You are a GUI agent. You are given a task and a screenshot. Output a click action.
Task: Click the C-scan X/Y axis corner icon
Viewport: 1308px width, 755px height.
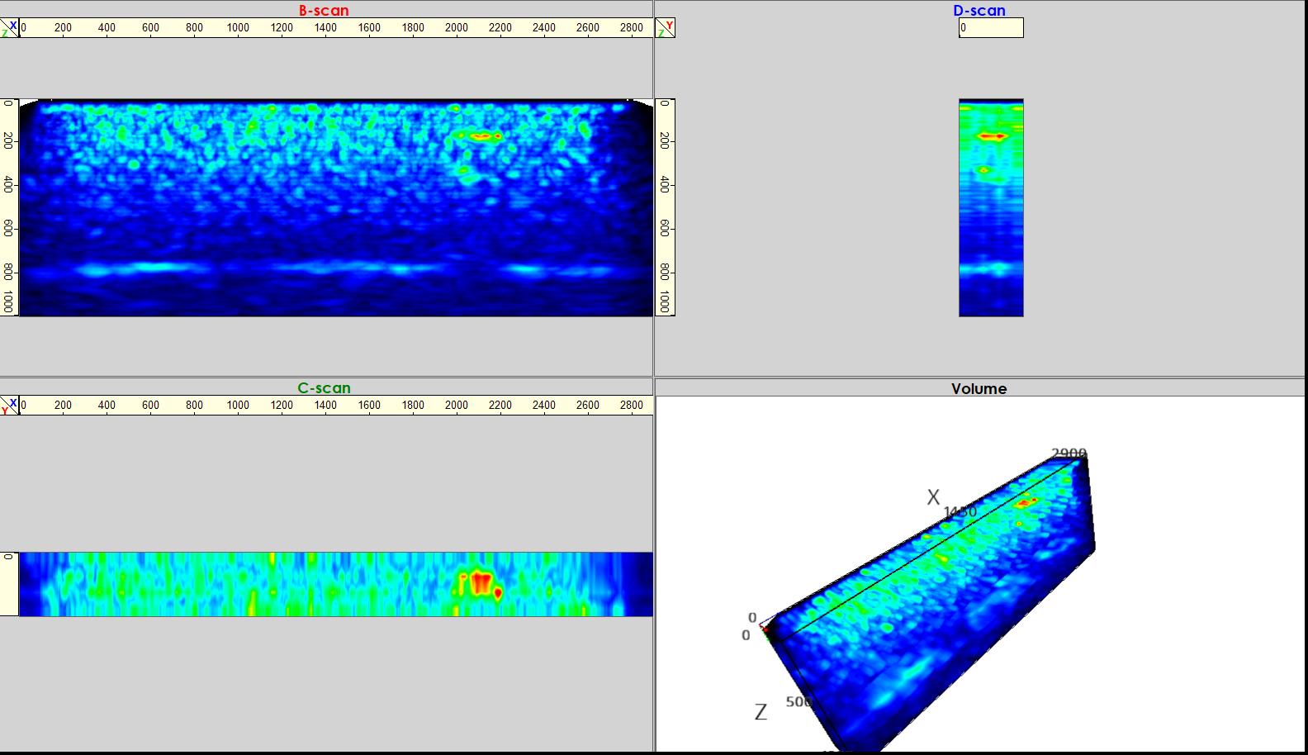9,406
